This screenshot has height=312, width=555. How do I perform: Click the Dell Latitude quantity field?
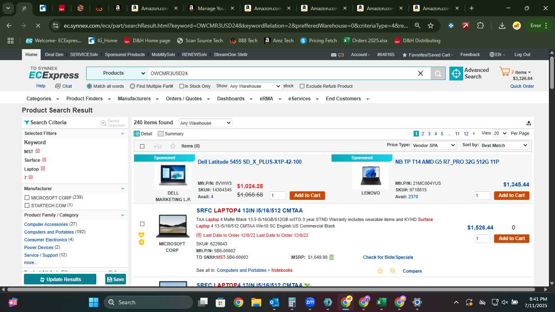point(278,196)
